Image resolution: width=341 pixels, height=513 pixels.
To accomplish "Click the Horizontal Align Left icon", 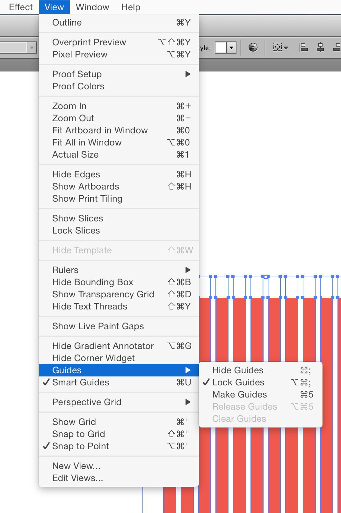I will click(303, 48).
